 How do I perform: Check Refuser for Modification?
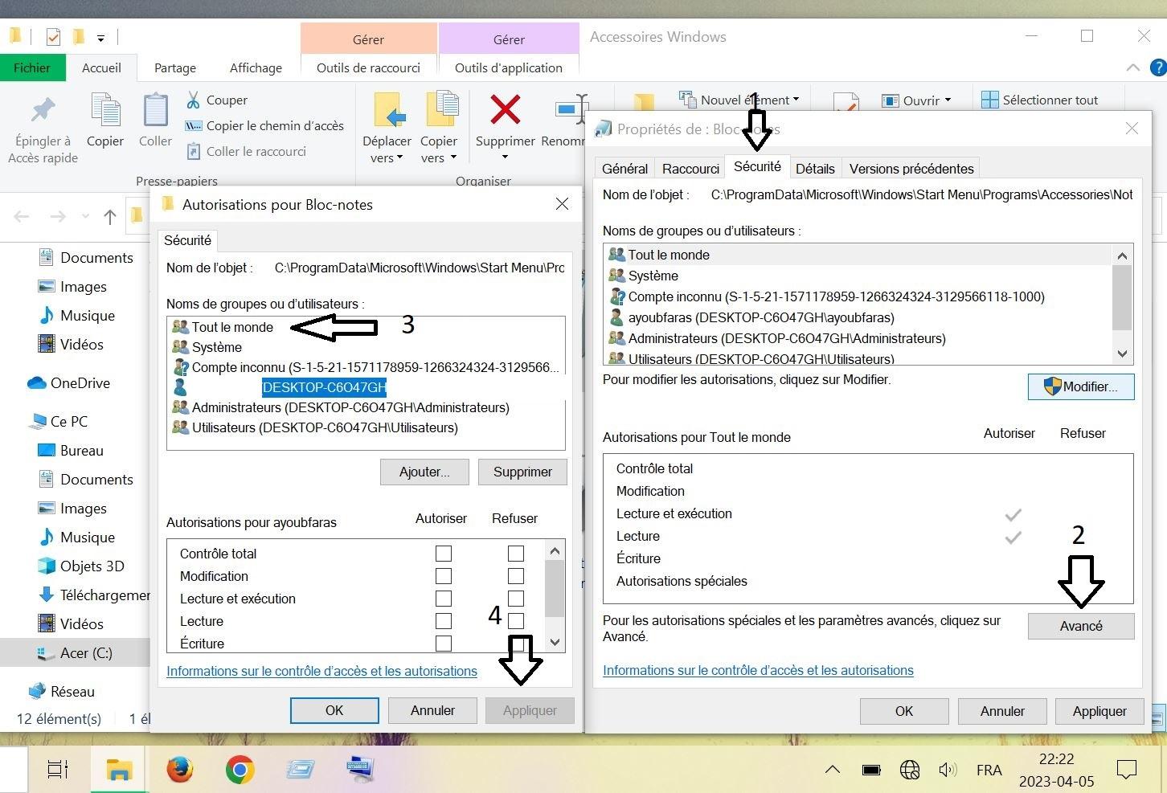(516, 576)
